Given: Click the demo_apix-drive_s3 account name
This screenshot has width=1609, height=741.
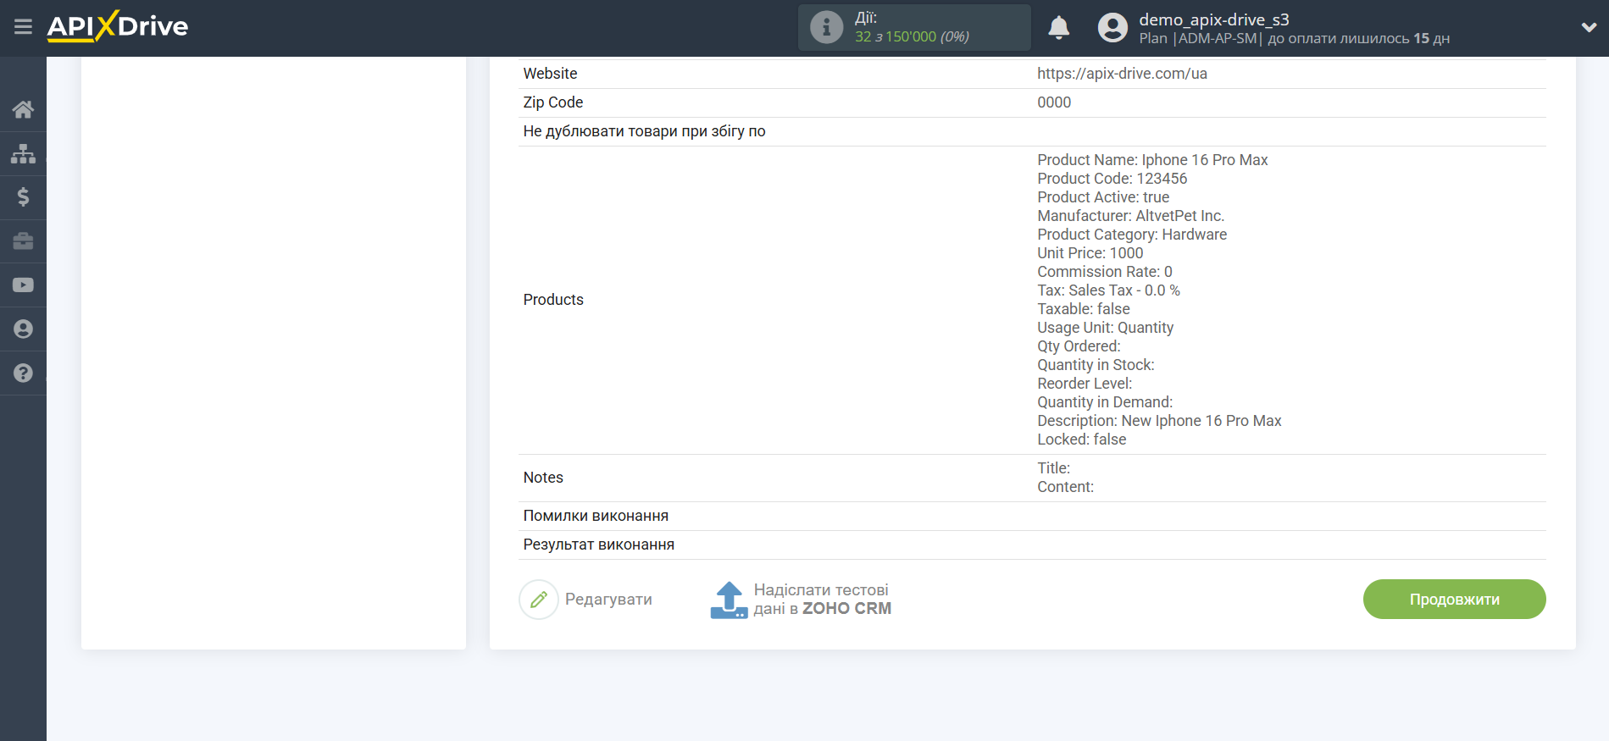Looking at the screenshot, I should [1213, 19].
